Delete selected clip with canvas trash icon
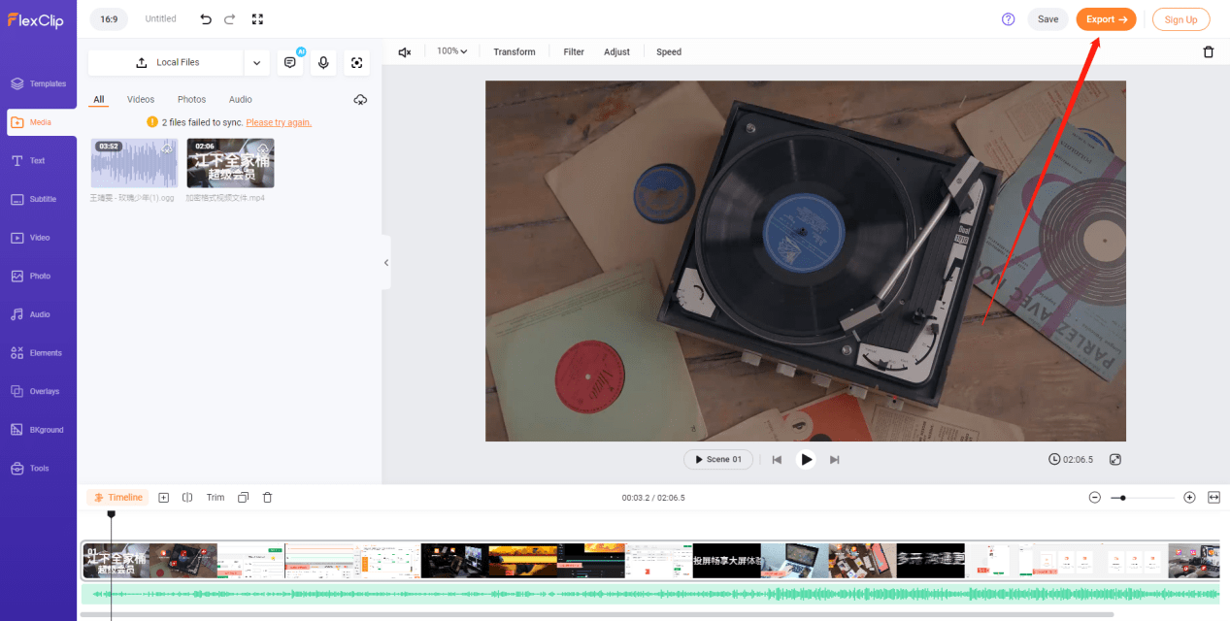Viewport: 1230px width, 621px height. coord(1209,51)
